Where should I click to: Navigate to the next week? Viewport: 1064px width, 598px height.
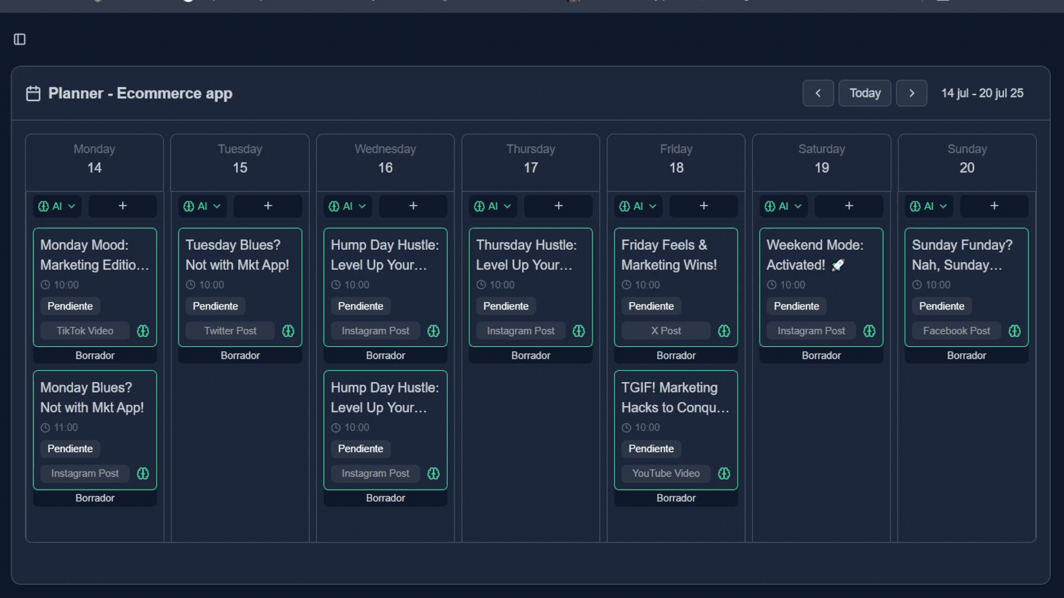pyautogui.click(x=912, y=93)
